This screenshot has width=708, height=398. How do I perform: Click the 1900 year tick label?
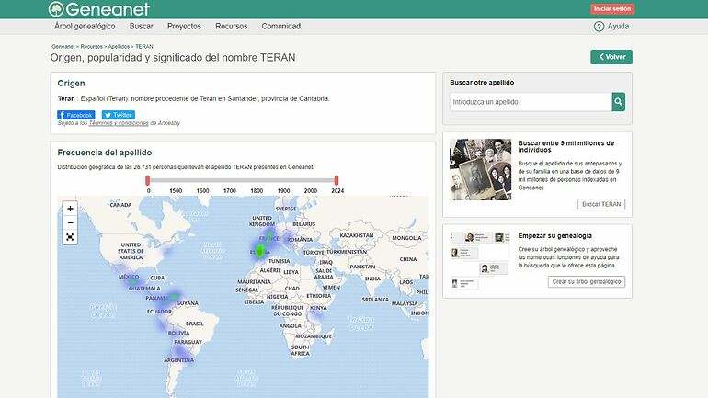point(283,191)
